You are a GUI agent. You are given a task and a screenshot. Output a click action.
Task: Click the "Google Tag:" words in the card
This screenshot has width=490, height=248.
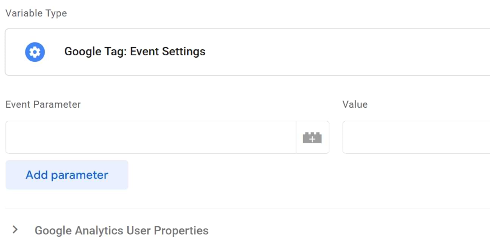click(x=95, y=52)
